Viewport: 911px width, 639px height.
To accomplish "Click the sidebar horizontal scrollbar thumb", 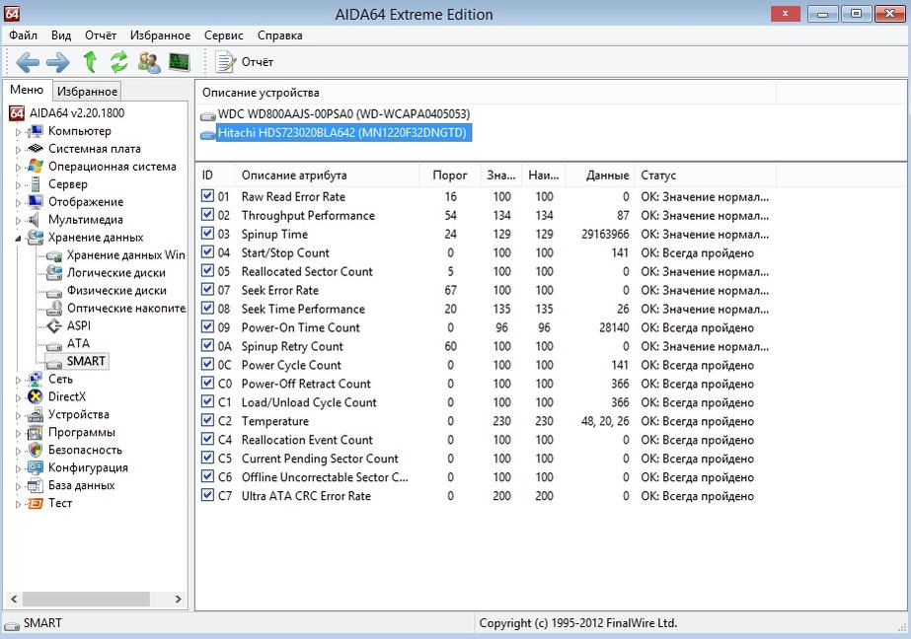I will (x=86, y=599).
